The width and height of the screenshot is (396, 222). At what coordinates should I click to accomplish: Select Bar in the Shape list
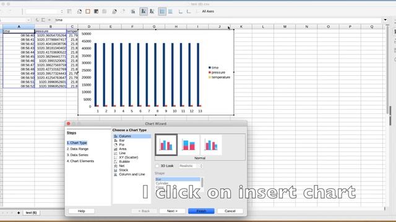pyautogui.click(x=178, y=179)
